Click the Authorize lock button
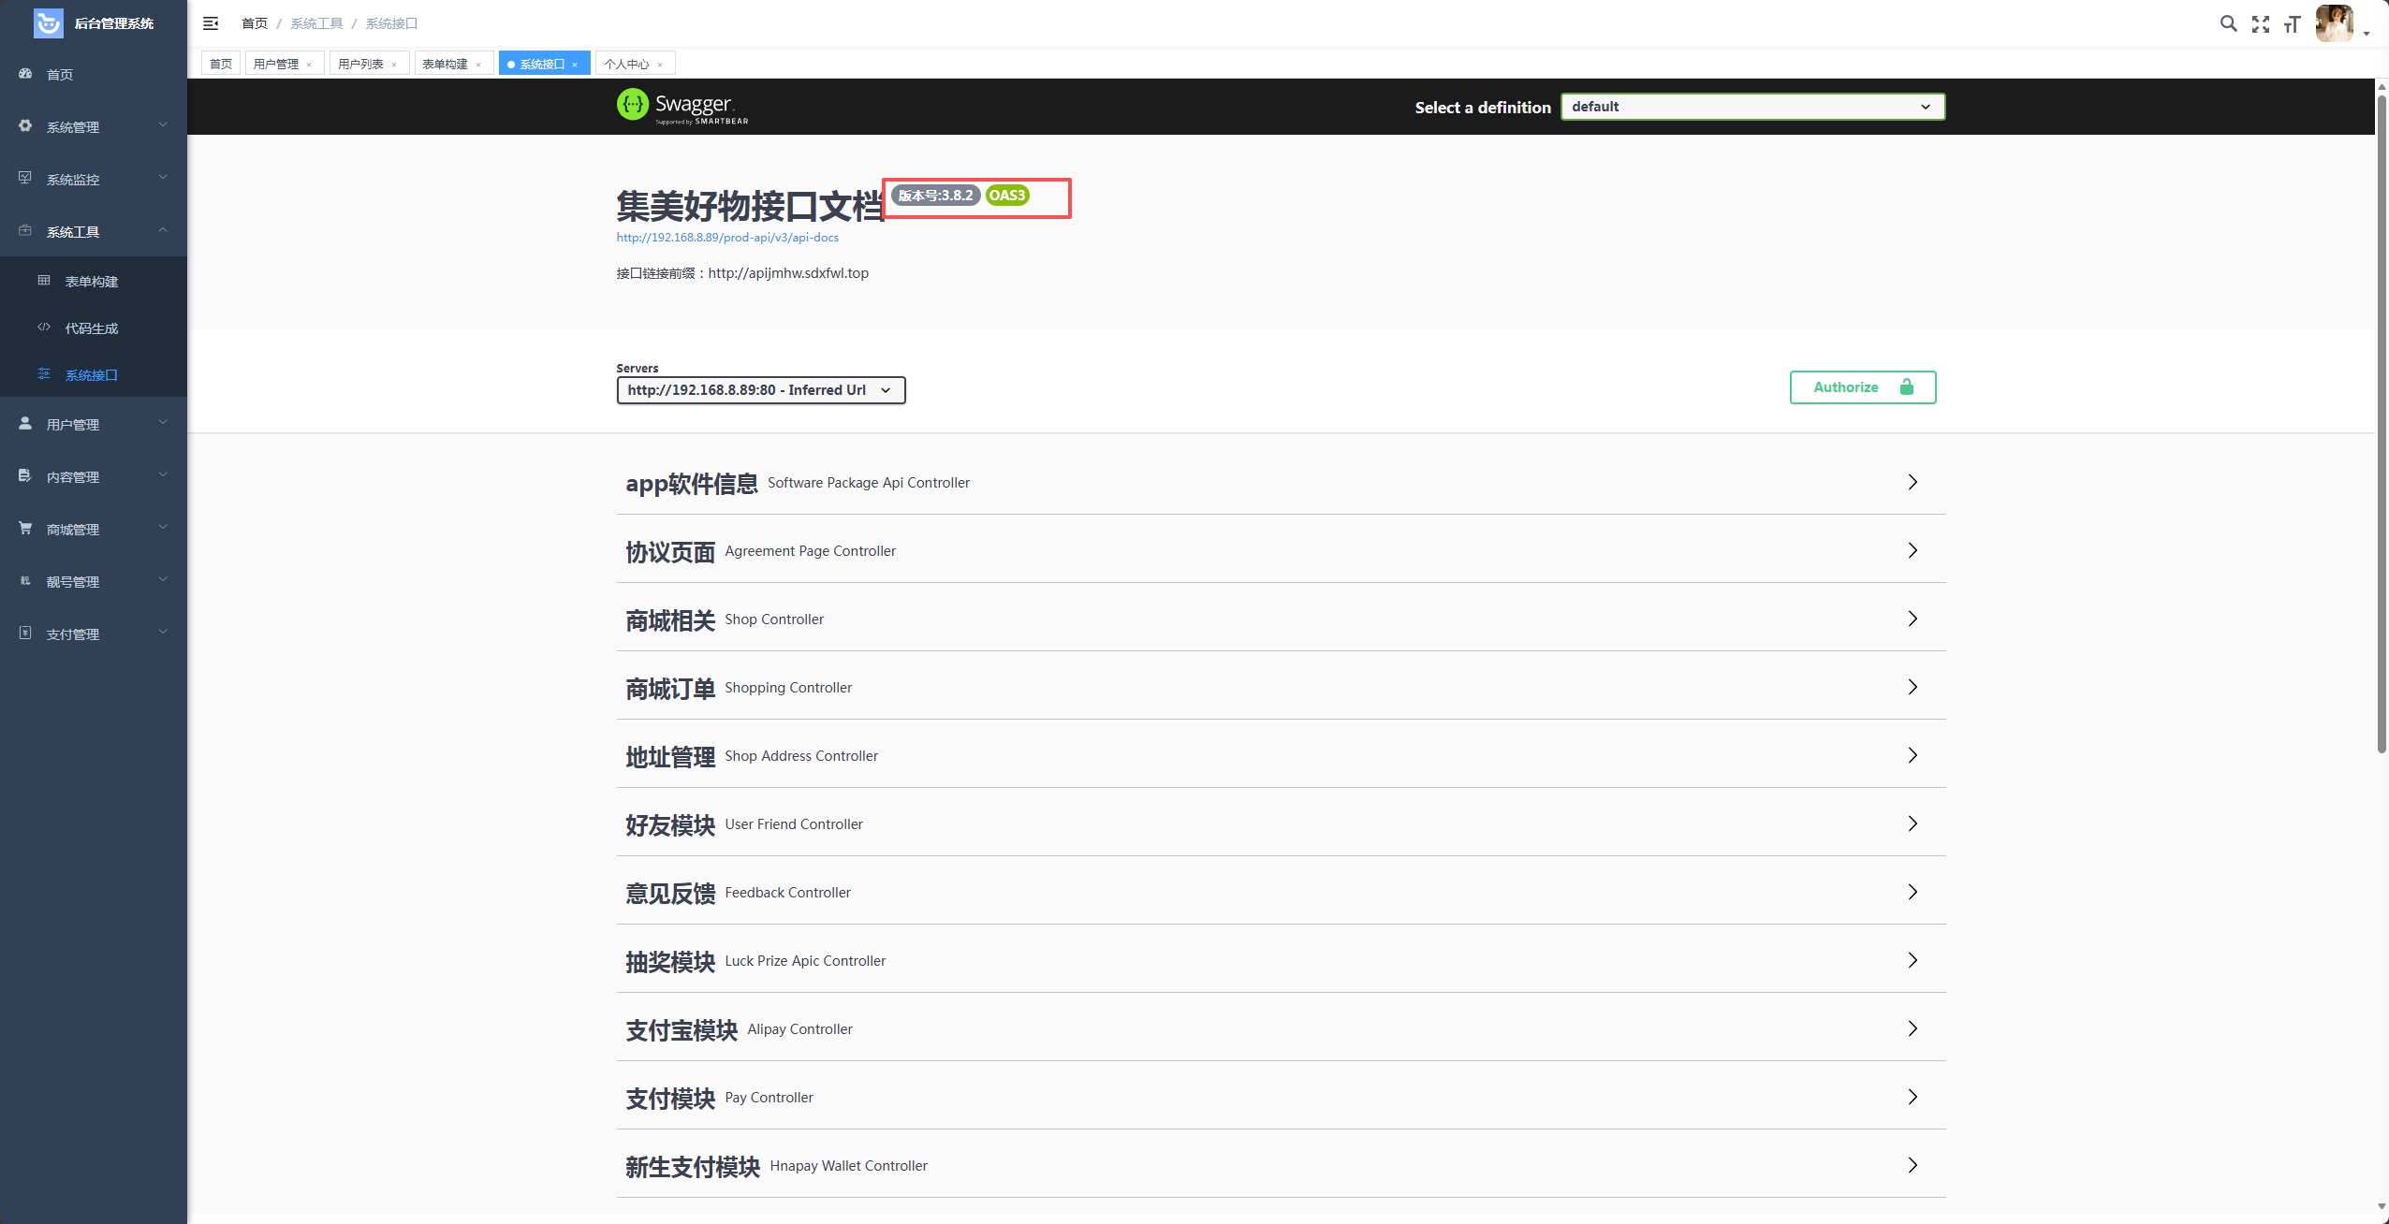This screenshot has width=2389, height=1224. (1862, 387)
